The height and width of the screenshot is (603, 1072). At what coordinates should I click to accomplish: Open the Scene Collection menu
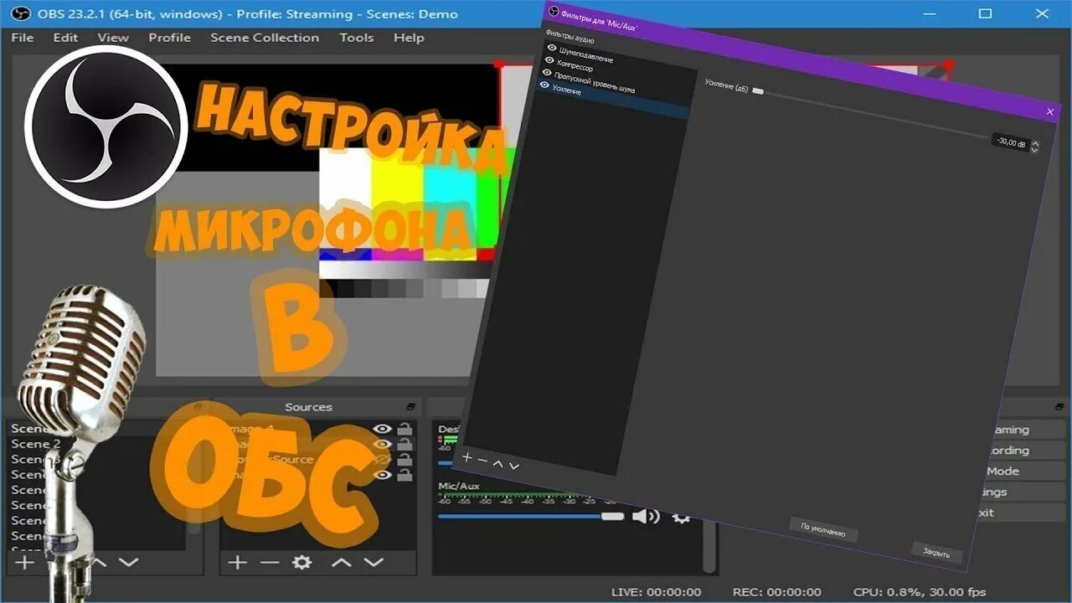265,38
